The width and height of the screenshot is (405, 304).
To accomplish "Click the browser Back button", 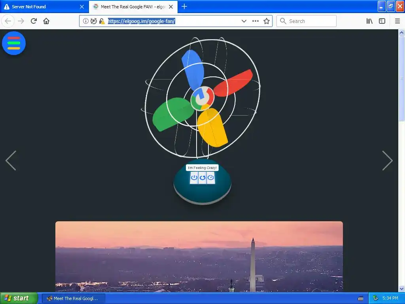I will tap(8, 21).
